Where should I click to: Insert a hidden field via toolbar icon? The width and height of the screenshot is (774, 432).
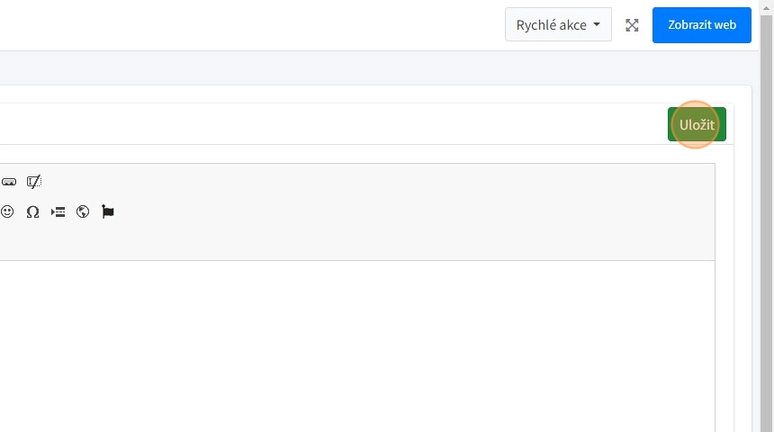[x=34, y=182]
